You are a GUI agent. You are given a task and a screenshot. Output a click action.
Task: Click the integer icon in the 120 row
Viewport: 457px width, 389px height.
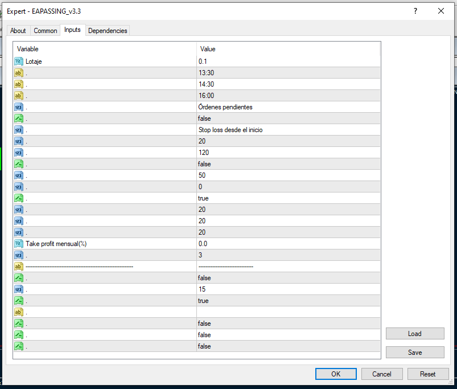(x=19, y=153)
